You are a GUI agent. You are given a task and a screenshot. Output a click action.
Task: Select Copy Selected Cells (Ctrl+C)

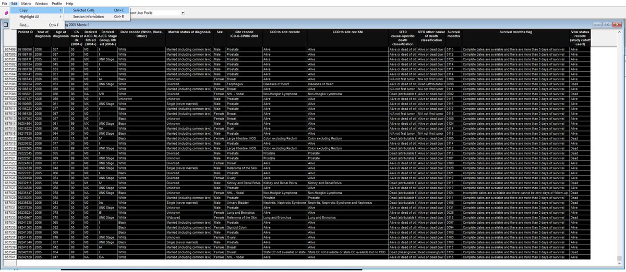(98, 10)
